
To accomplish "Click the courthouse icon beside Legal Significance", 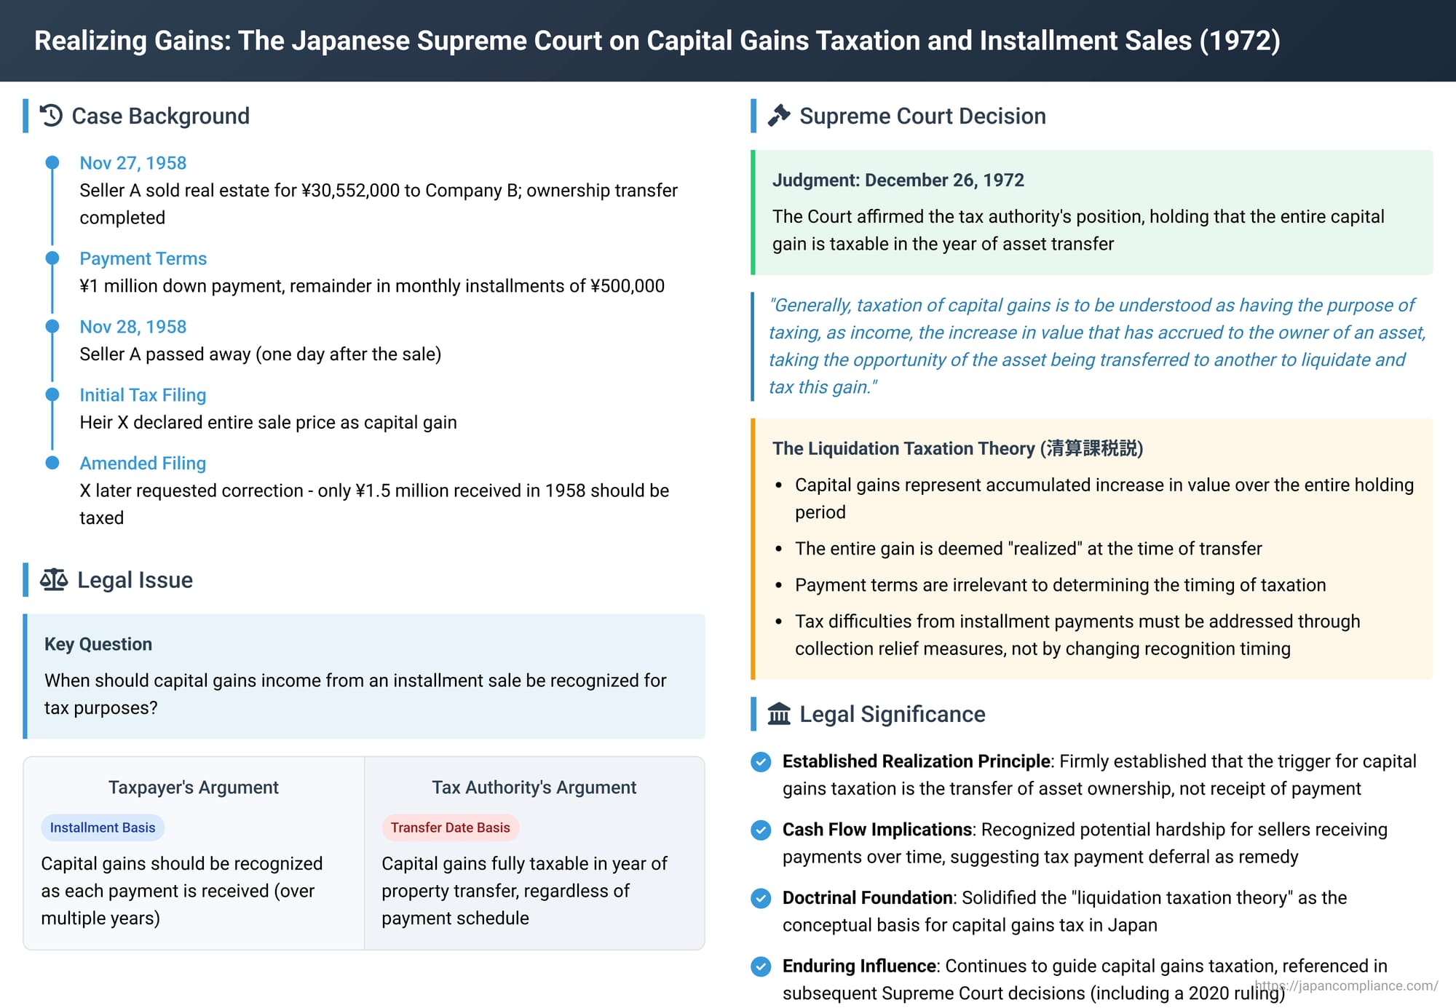I will 779,714.
